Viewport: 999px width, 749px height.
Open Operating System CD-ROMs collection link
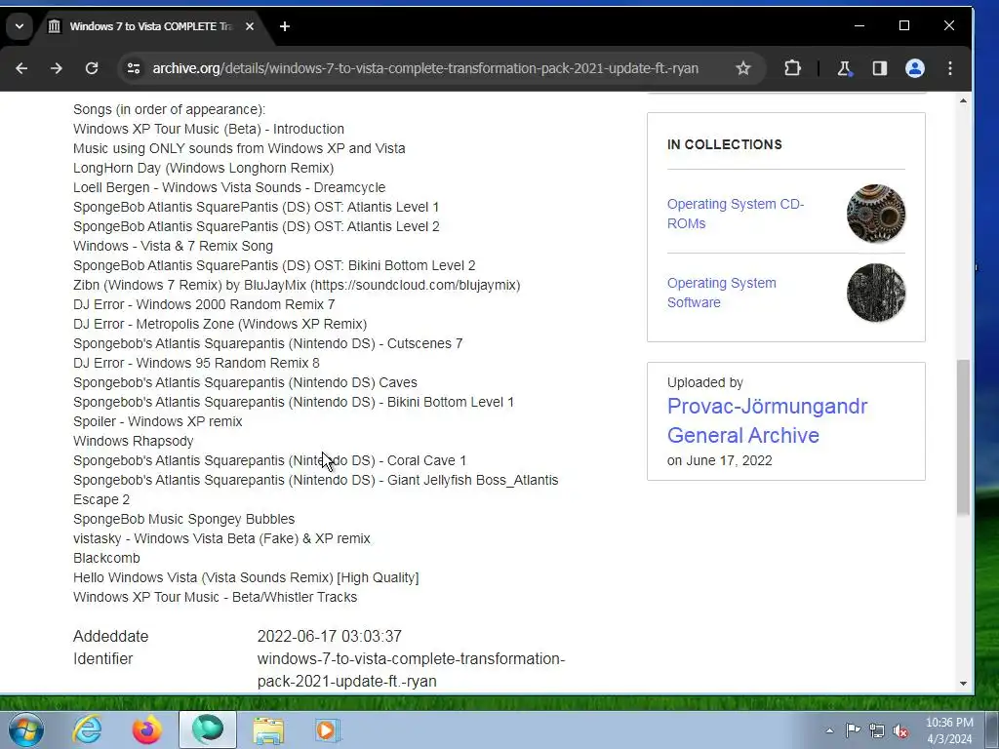(736, 214)
